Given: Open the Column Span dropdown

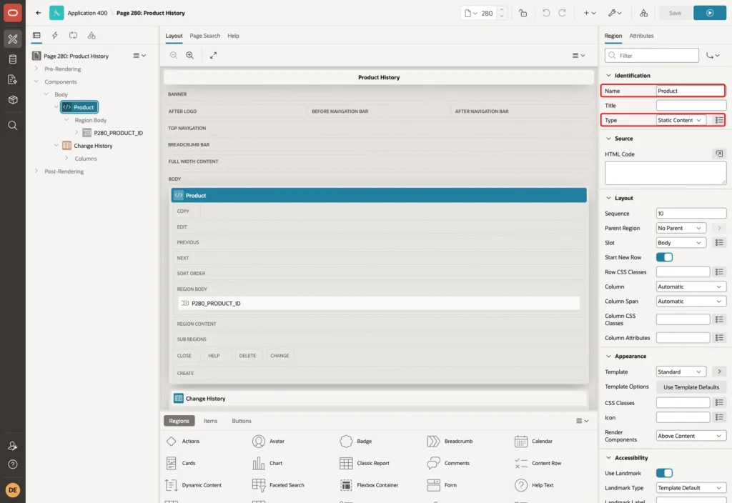Looking at the screenshot, I should (691, 302).
